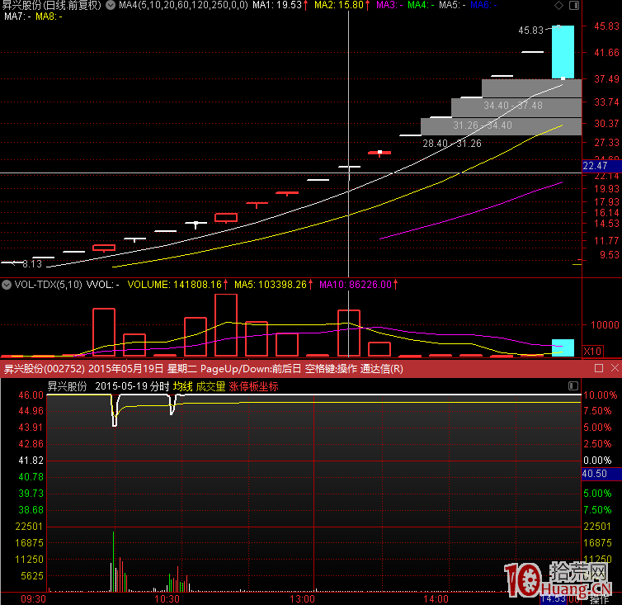622x605 pixels.
Task: Click the 40.50 price tag on intraday axis
Action: tap(601, 474)
